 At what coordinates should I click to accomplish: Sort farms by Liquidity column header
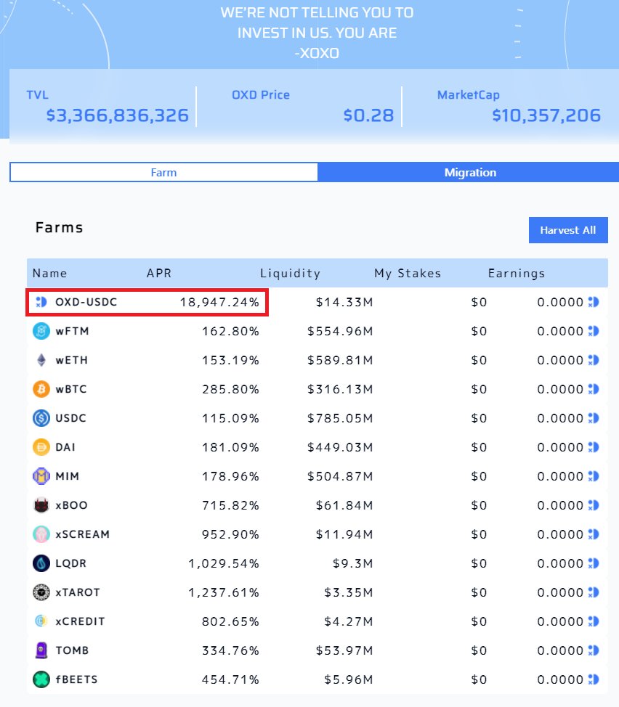[290, 273]
